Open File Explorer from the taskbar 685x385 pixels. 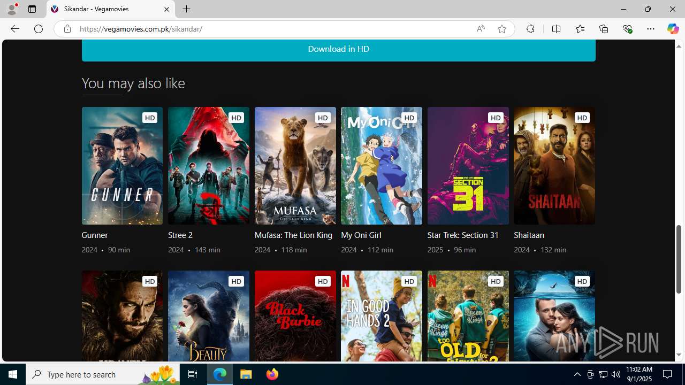point(246,374)
